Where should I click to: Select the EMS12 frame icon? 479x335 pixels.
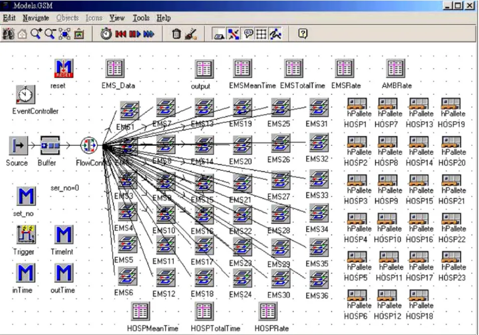166,277
